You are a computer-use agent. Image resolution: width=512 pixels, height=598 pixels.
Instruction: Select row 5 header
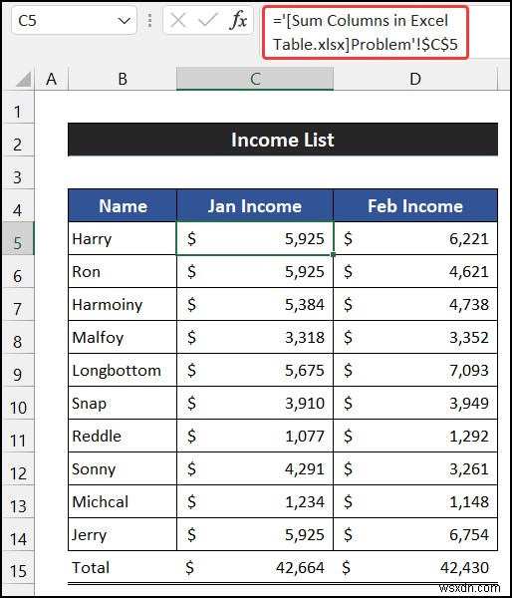pos(18,238)
